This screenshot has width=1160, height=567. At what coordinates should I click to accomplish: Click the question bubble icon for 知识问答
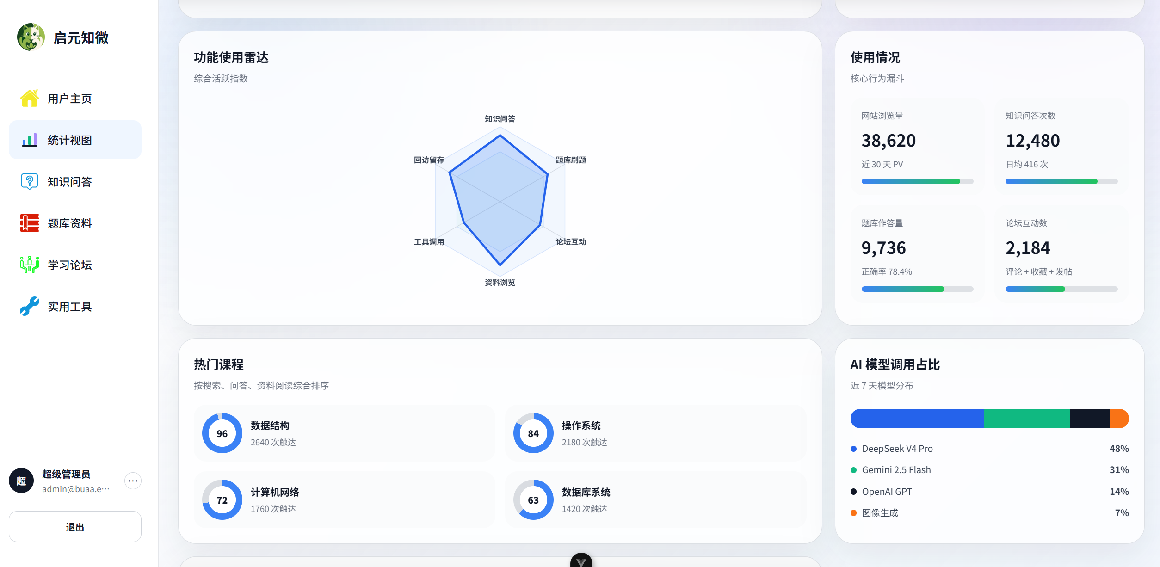[29, 182]
